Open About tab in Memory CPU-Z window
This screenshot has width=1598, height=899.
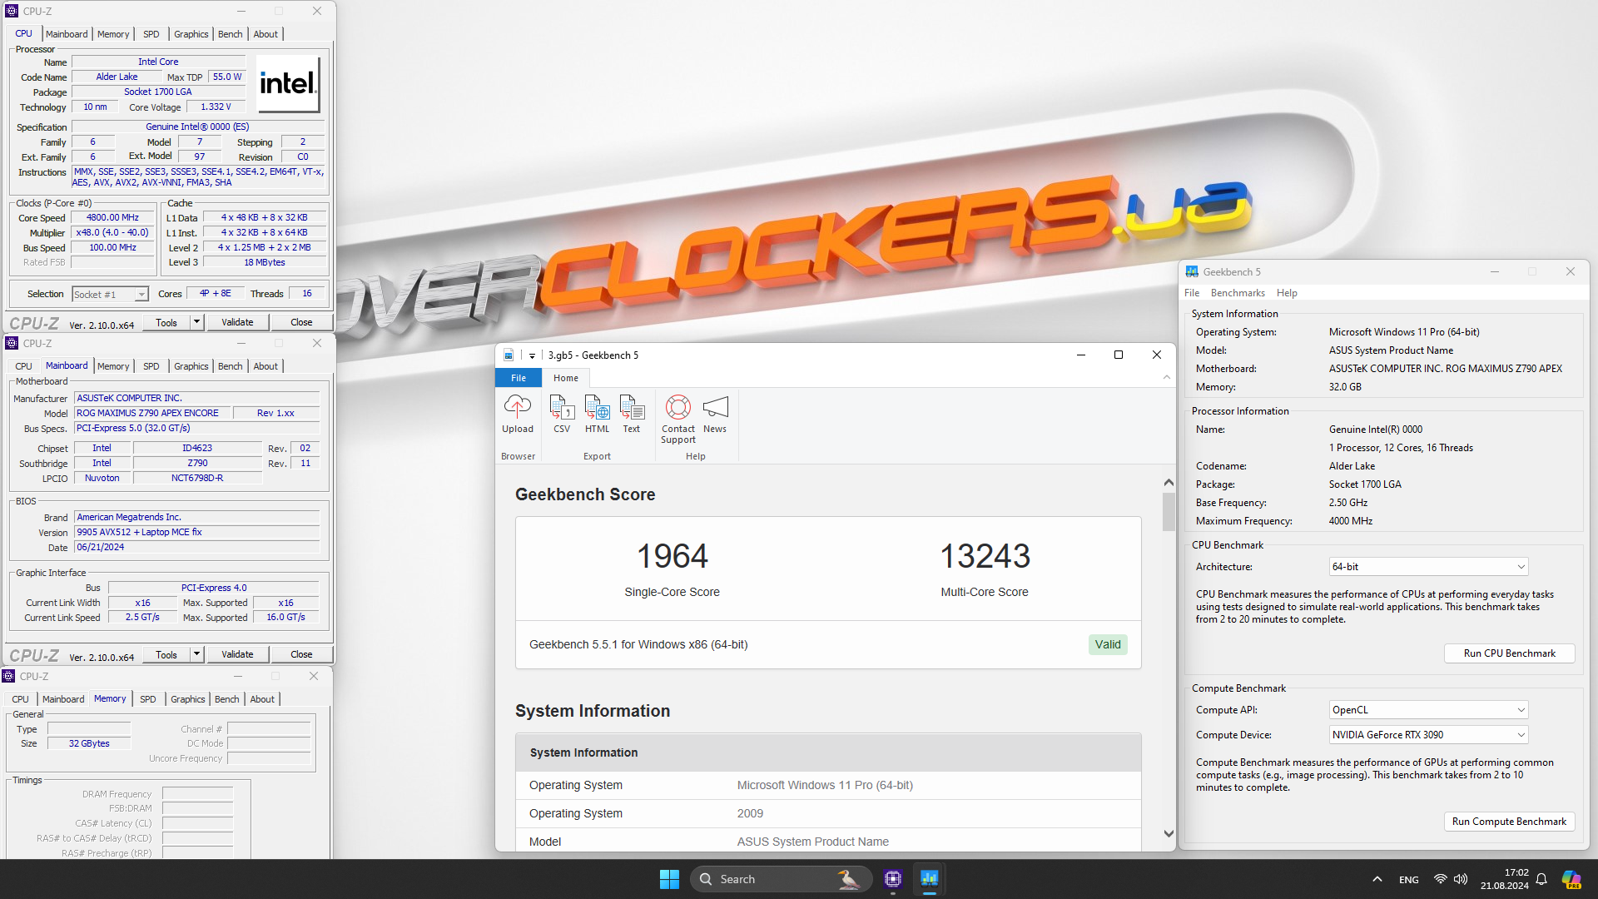tap(262, 699)
